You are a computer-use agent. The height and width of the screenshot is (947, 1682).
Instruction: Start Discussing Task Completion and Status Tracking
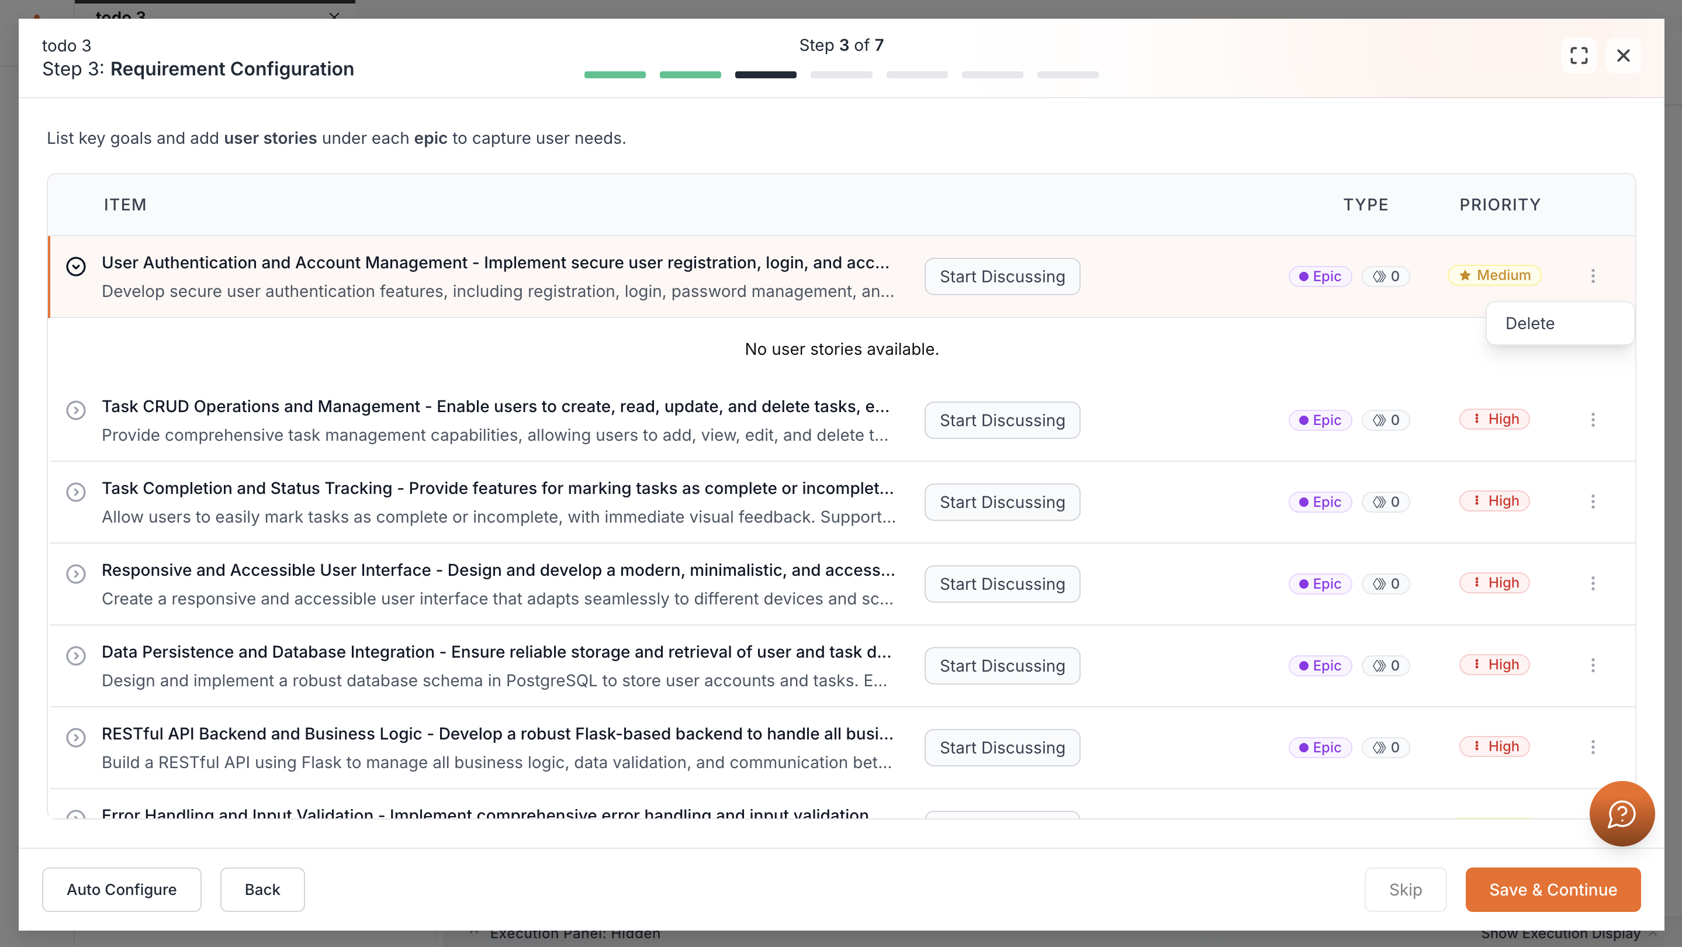(1002, 502)
